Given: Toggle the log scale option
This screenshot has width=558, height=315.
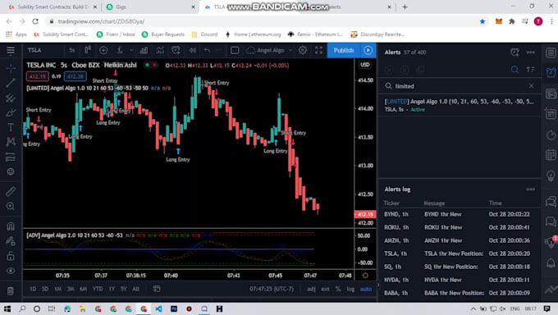Looking at the screenshot, I should pyautogui.click(x=350, y=289).
